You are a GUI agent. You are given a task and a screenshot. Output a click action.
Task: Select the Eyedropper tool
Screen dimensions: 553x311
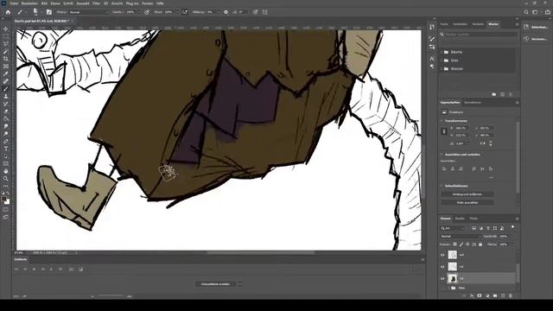[6, 73]
